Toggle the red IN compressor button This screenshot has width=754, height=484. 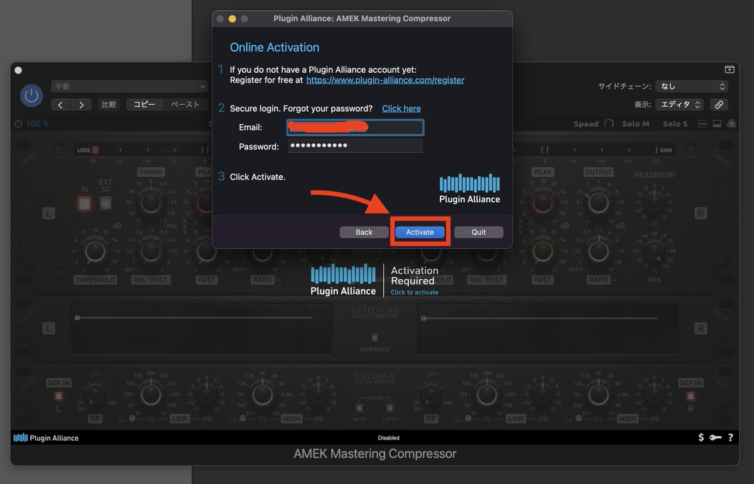click(x=85, y=203)
